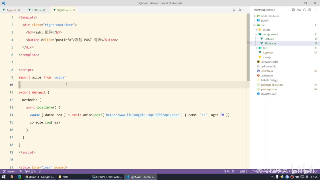This screenshot has width=320, height=180.
Task: Click the synchronize changes icon in status bar
Action: [20, 171]
